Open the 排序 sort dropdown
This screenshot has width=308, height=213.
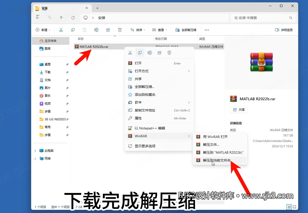click(138, 30)
